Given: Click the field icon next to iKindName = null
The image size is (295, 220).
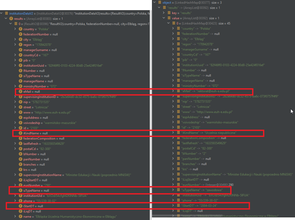Looking at the screenshot, I should pos(21,133).
